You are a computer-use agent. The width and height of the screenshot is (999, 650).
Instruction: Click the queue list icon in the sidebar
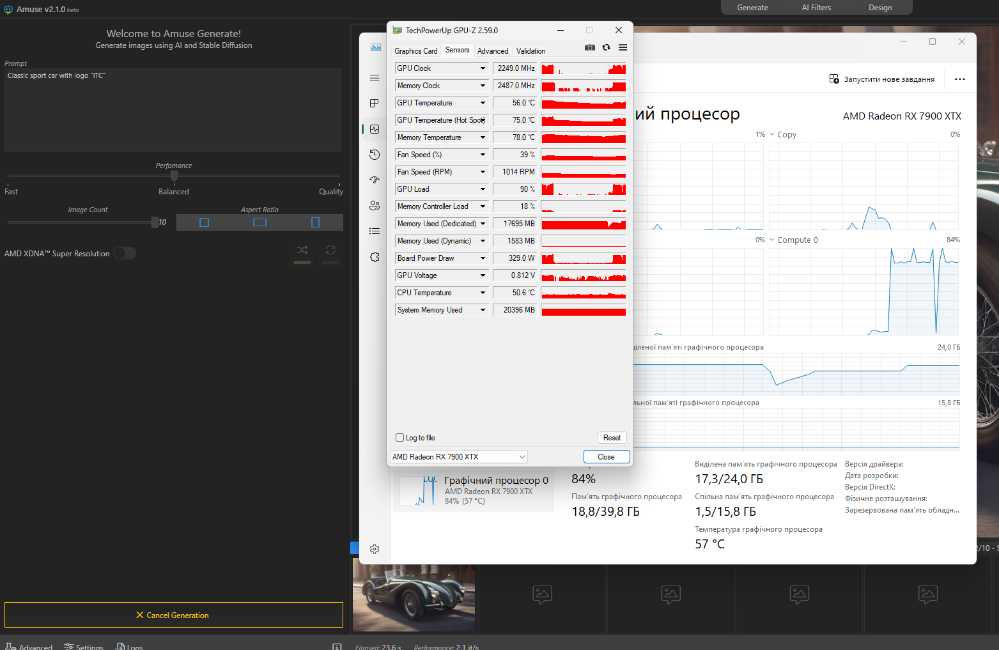point(375,231)
